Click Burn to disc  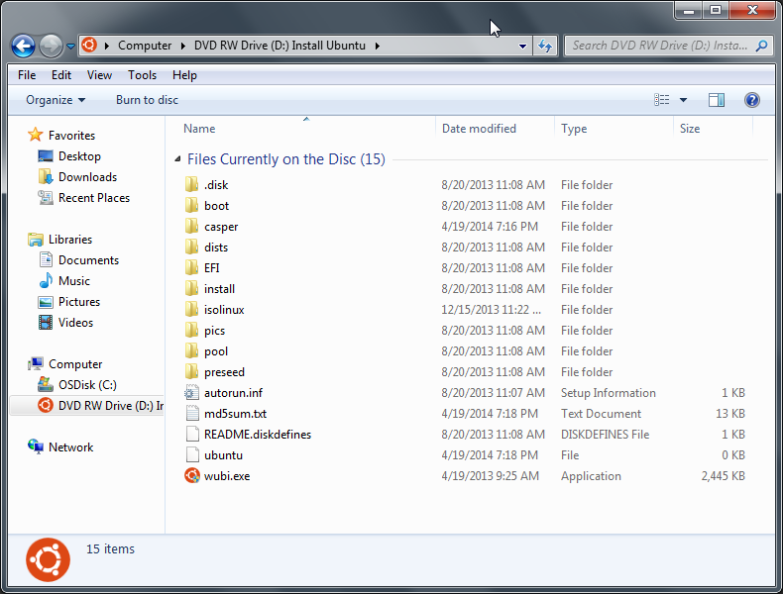pos(147,100)
